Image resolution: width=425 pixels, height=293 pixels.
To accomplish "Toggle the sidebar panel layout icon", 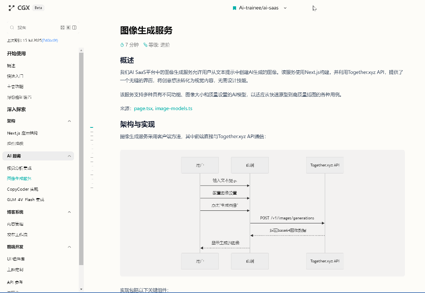I will 74,28.
